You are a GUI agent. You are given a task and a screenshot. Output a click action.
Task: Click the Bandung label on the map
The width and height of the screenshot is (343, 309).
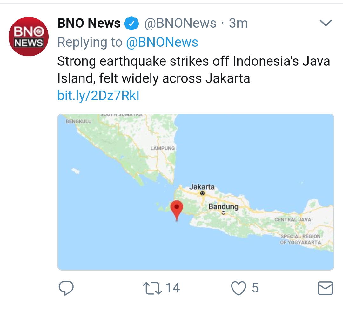point(223,206)
